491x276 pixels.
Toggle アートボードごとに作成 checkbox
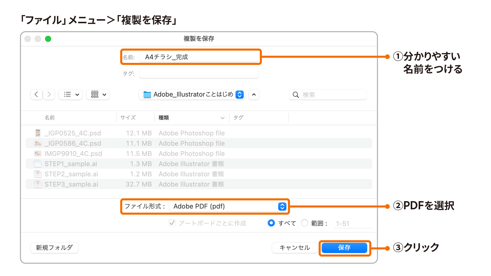172,223
